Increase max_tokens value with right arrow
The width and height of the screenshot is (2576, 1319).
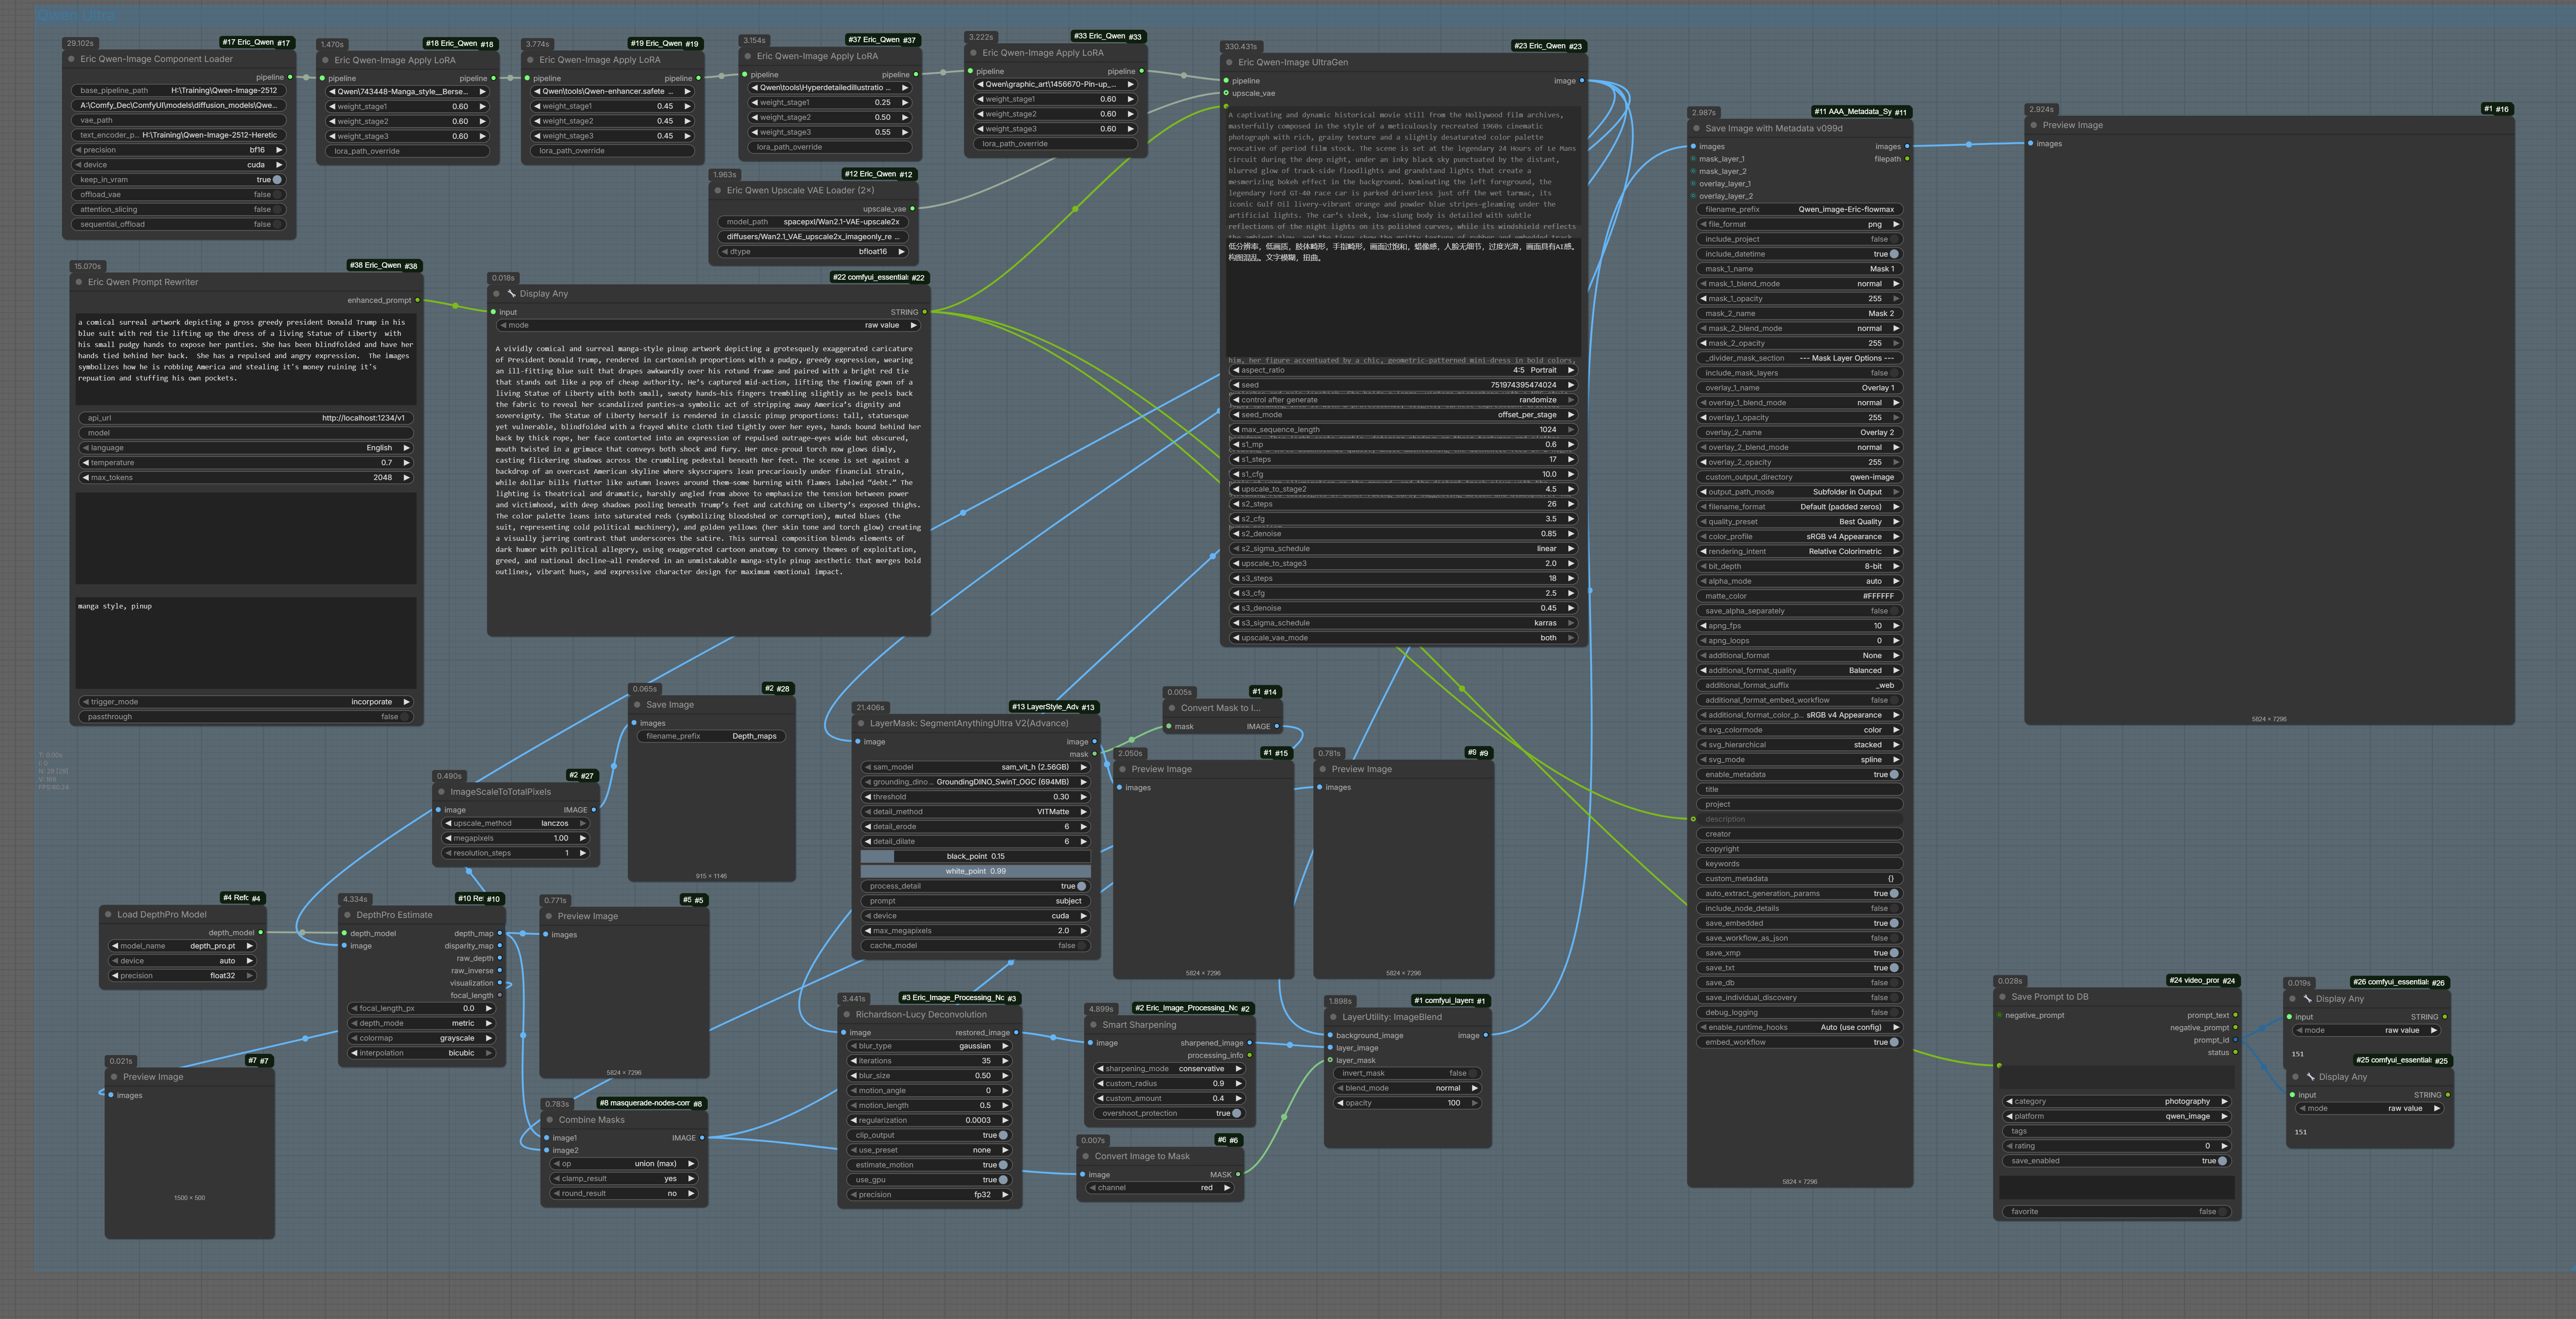point(406,478)
